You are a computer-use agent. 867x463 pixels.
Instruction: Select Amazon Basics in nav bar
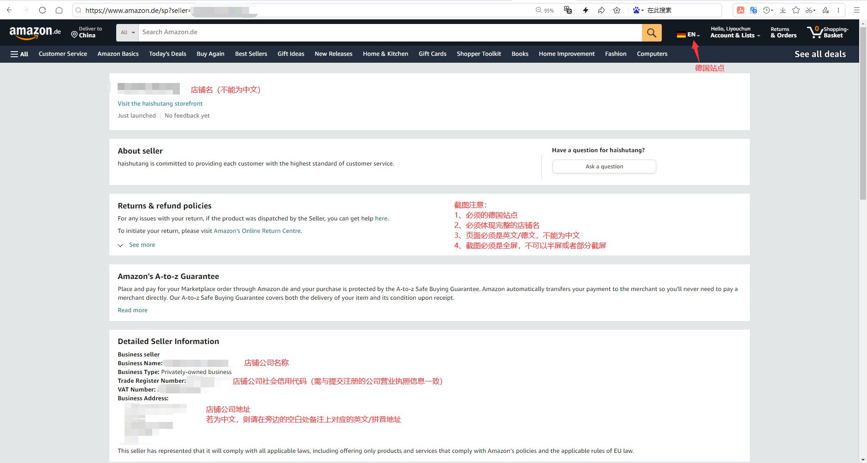coord(118,54)
